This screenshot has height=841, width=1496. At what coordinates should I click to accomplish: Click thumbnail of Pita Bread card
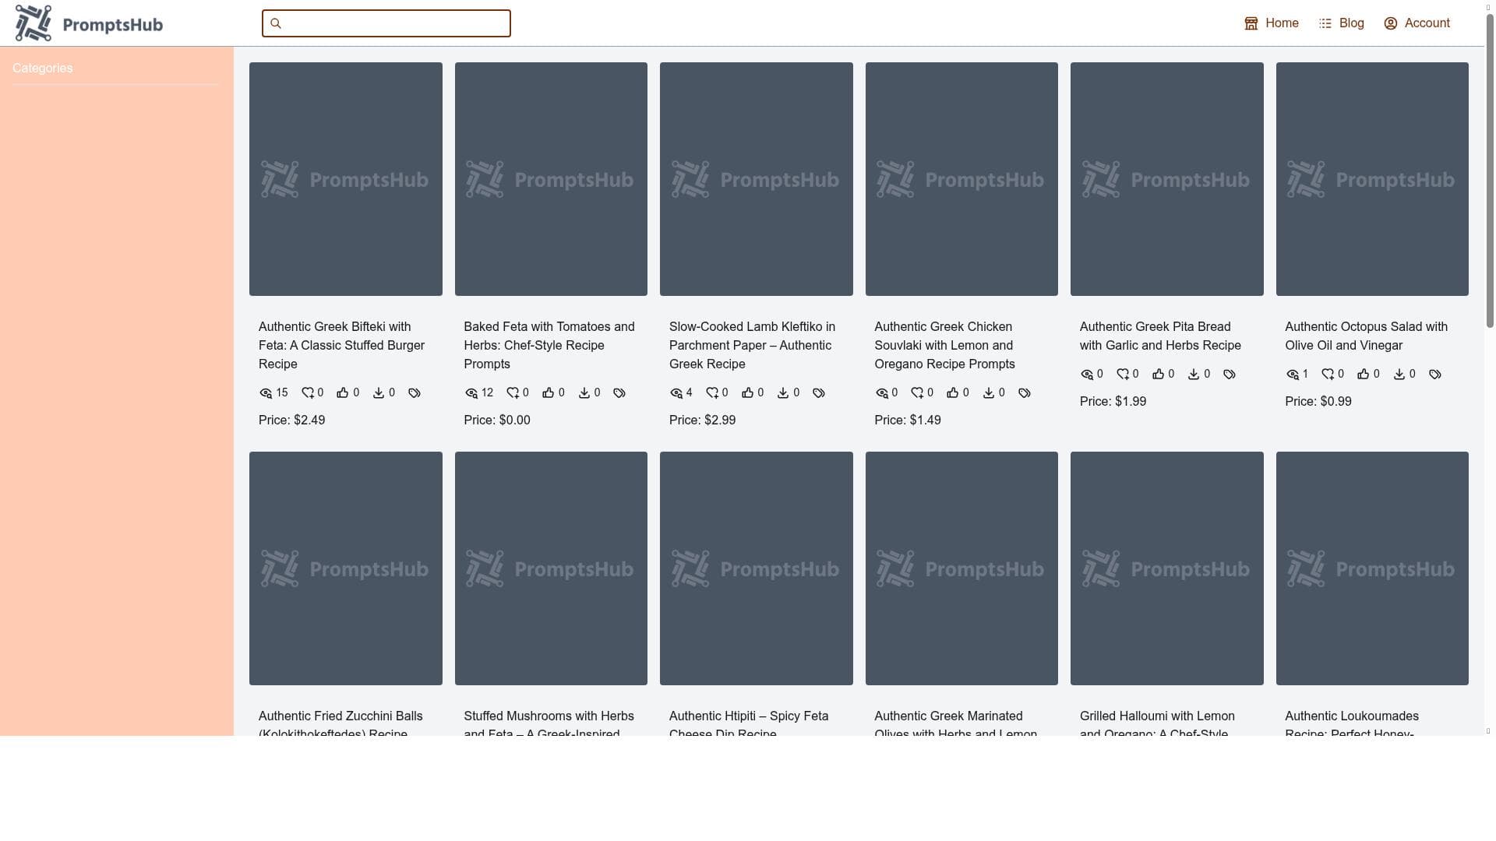pos(1167,179)
